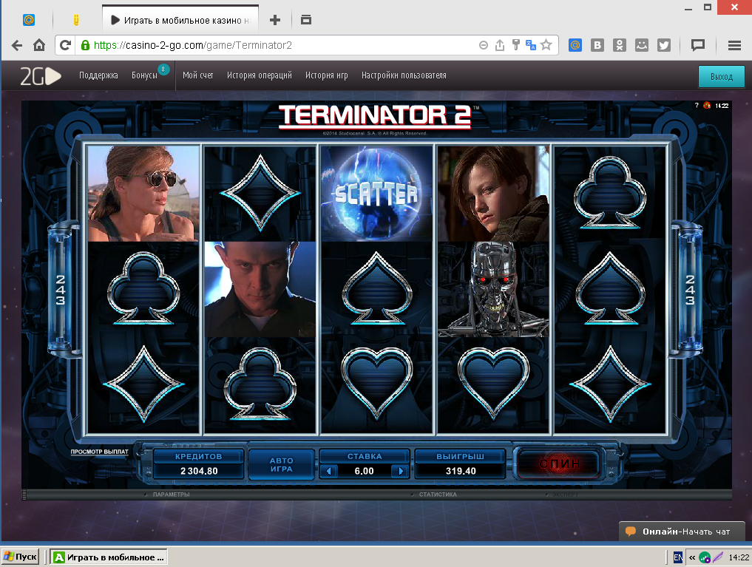Click the red СПИН spin button

(559, 464)
